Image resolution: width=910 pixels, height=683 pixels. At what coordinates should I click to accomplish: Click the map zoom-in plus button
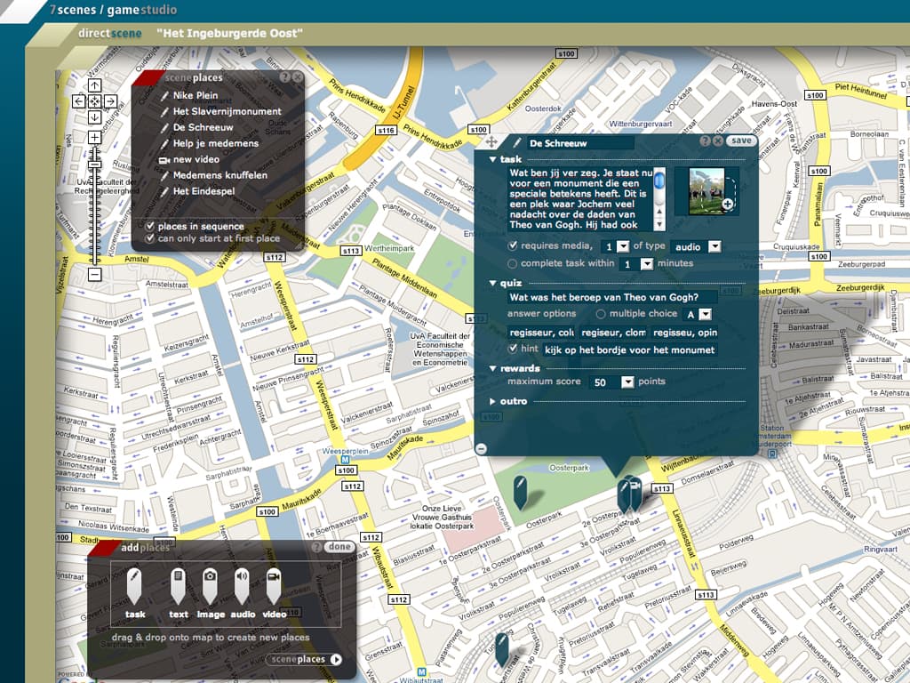coord(94,138)
